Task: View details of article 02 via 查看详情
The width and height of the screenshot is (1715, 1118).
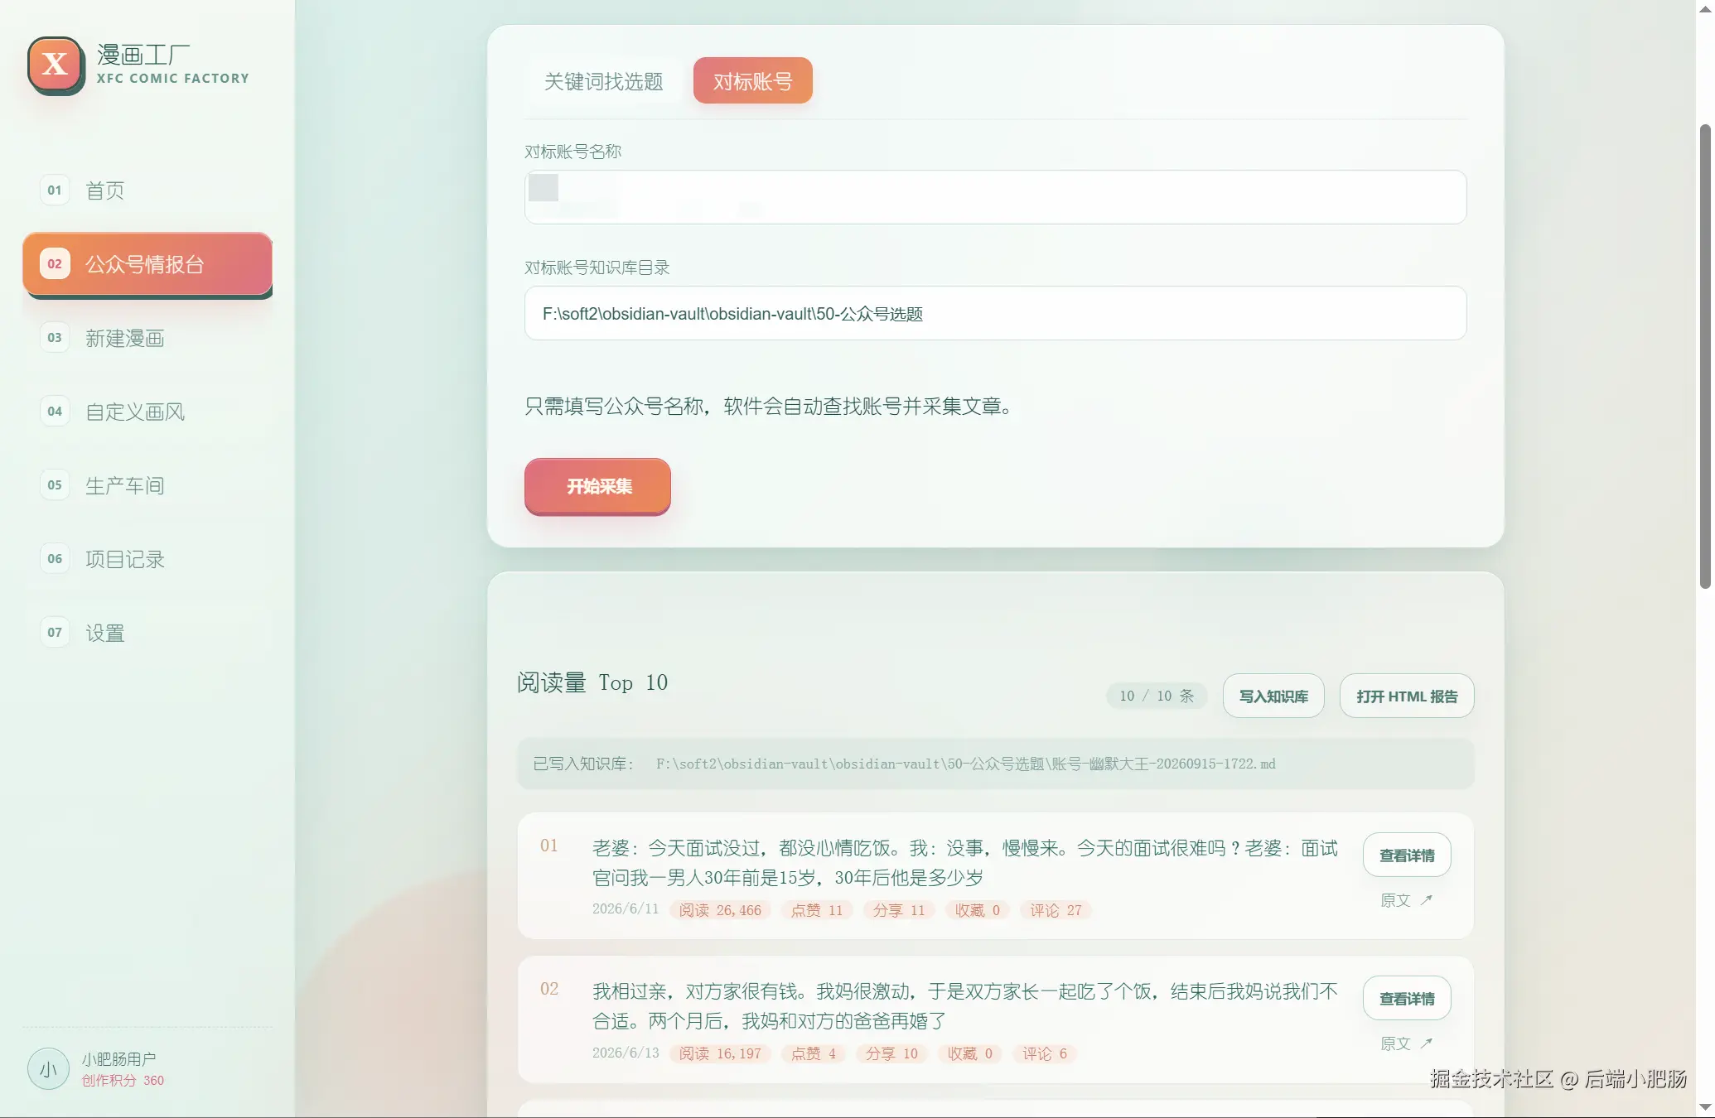Action: [1406, 999]
